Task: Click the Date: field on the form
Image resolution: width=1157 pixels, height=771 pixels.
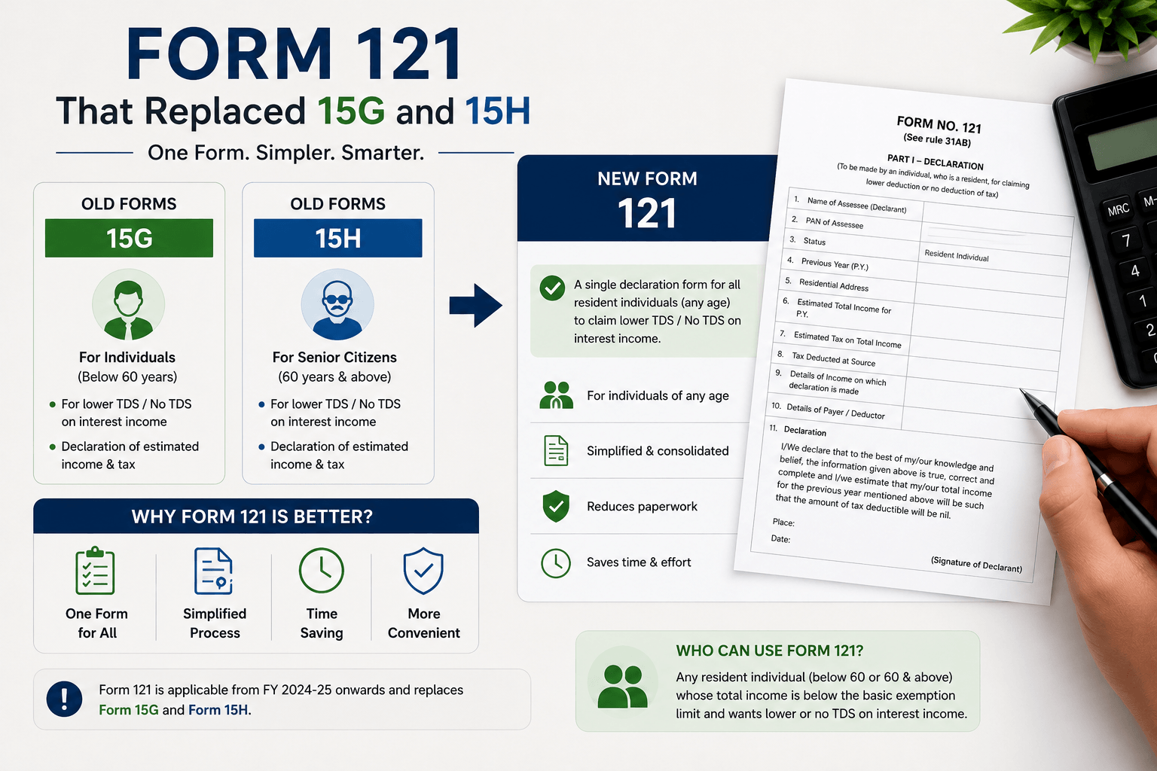Action: 780,539
